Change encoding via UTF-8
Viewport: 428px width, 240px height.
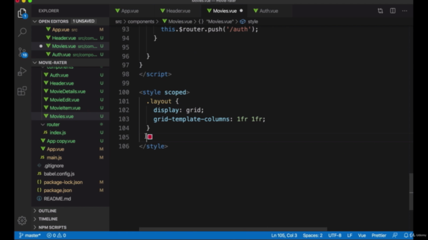pyautogui.click(x=334, y=235)
